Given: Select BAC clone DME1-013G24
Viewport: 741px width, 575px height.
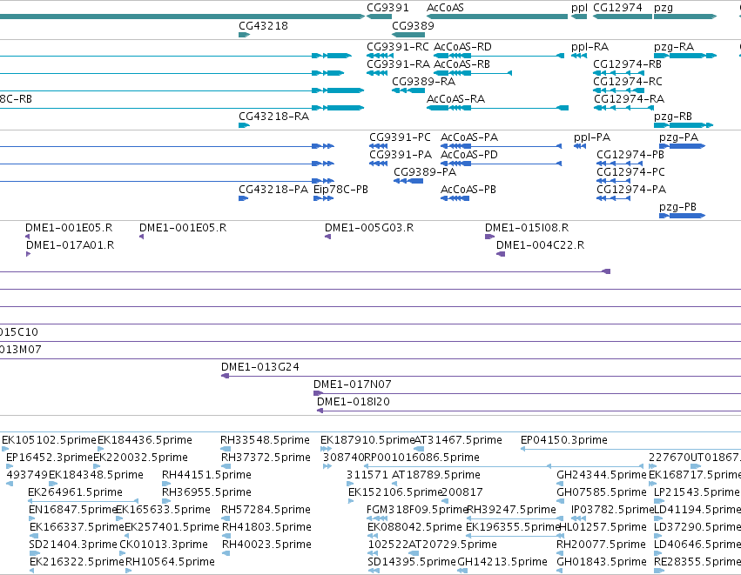Looking at the screenshot, I should [x=481, y=377].
